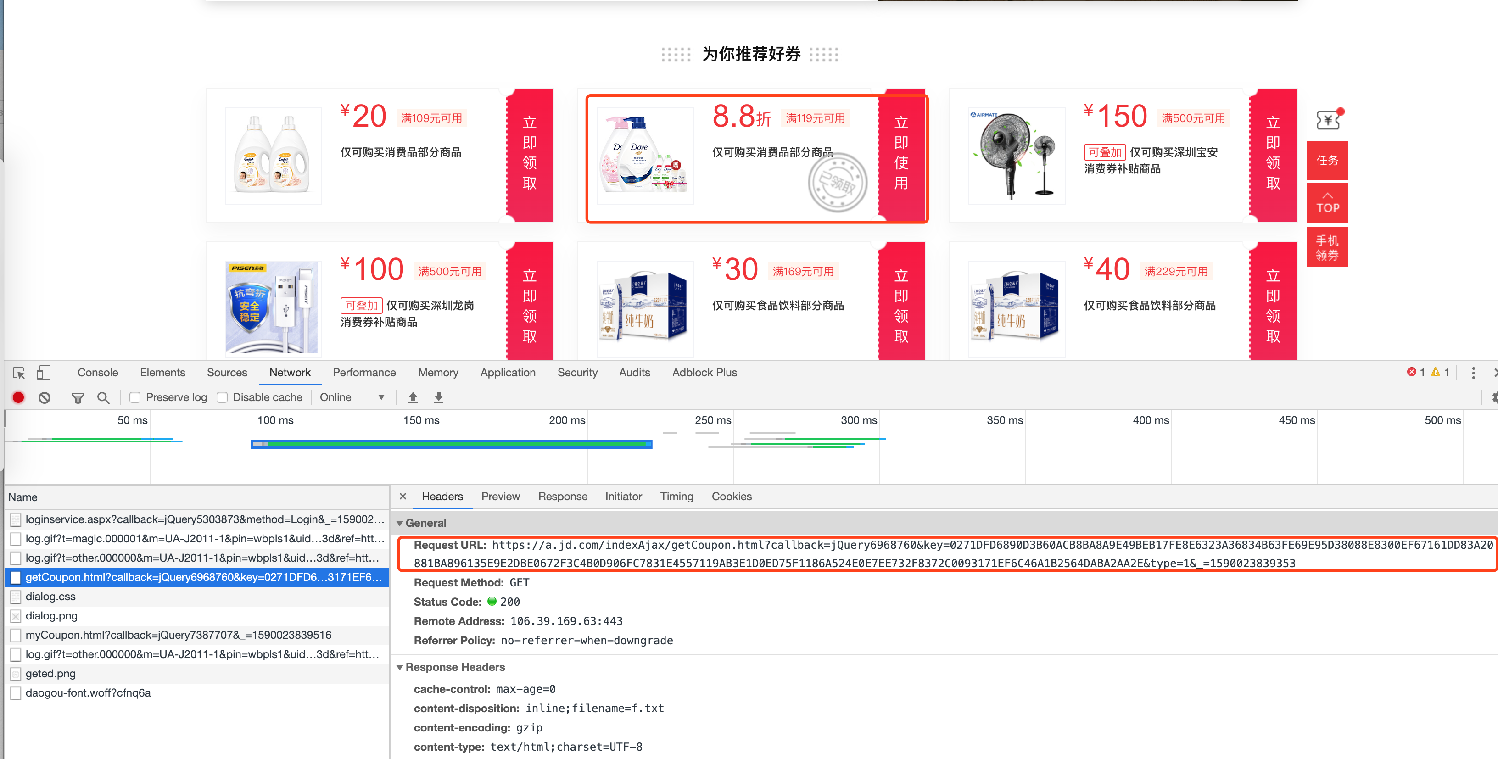Enable the Preserve log checkbox
This screenshot has height=759, width=1498.
click(135, 398)
